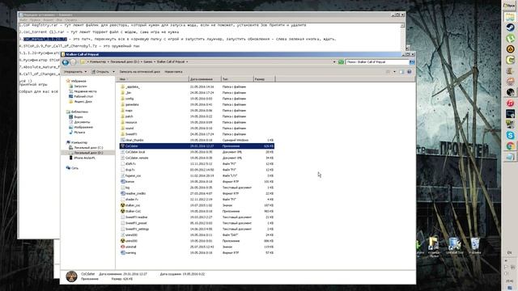Screen dimensions: 518x291
Task: Expand the address bar history dropdown
Action: [334, 62]
